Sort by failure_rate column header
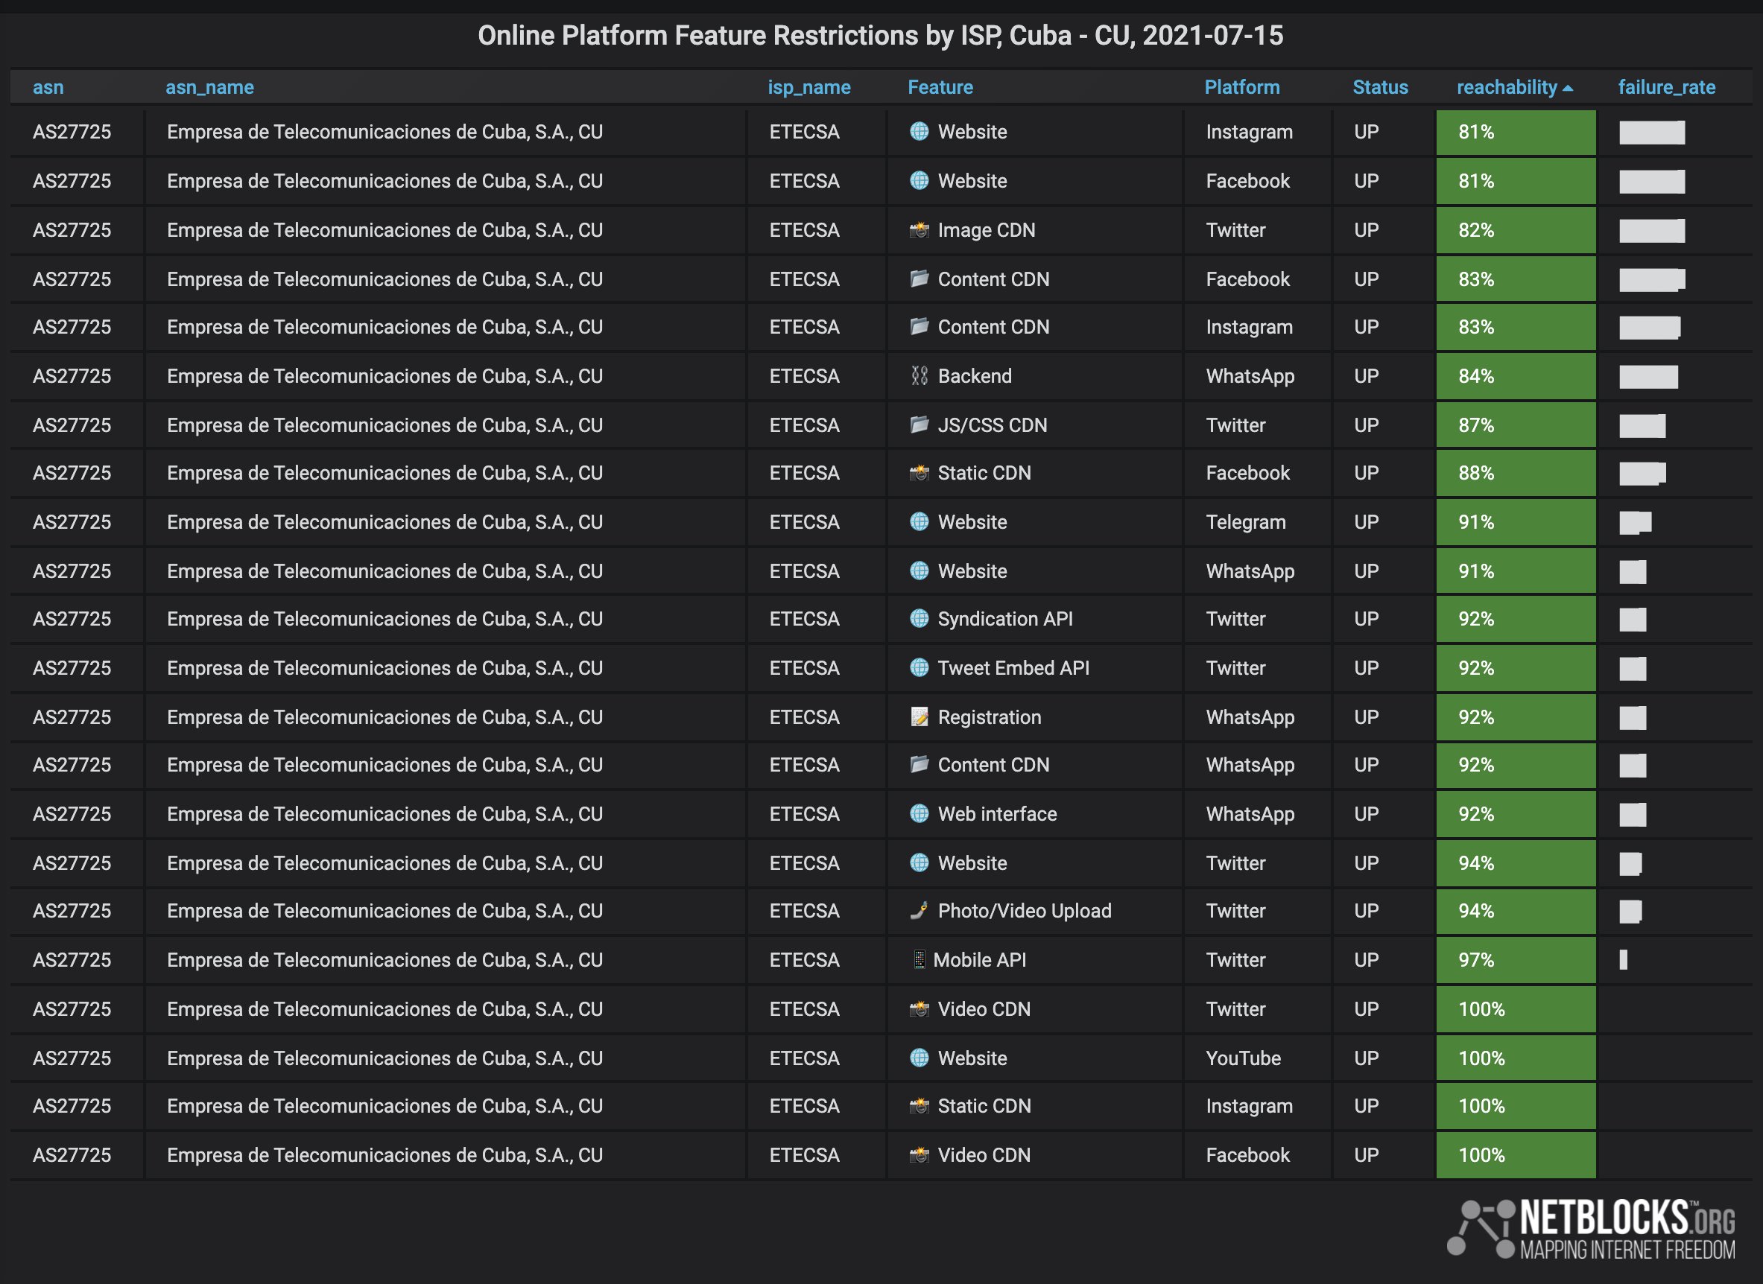Image resolution: width=1763 pixels, height=1284 pixels. pos(1667,87)
